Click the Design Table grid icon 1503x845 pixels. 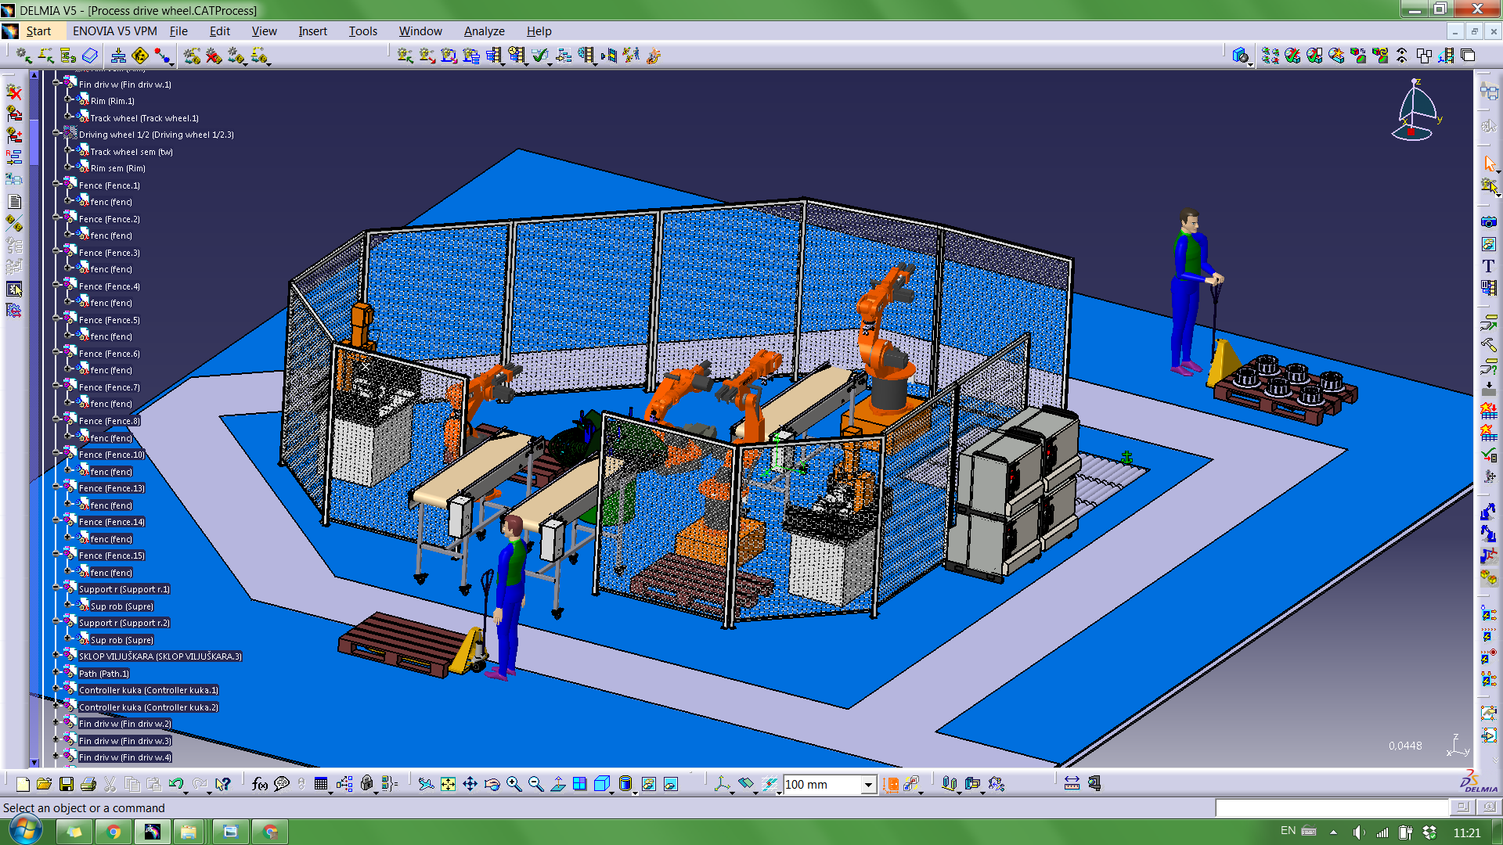pyautogui.click(x=321, y=784)
